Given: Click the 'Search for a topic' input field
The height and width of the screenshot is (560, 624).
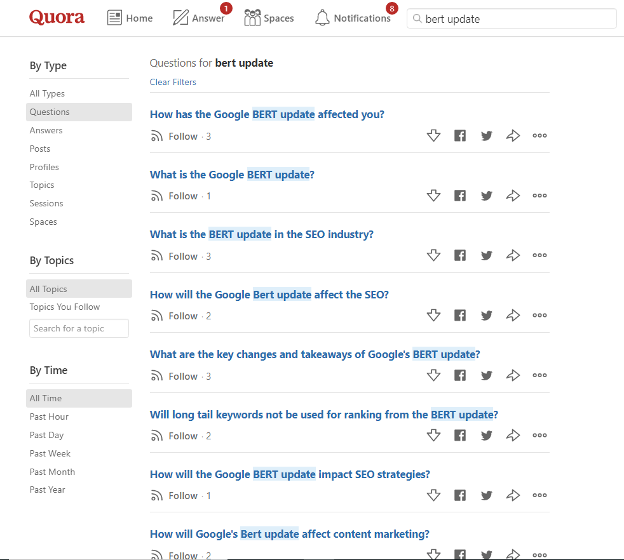Looking at the screenshot, I should [x=79, y=328].
